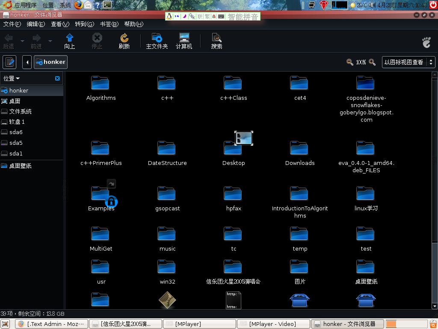Launch Firefox from the top panel
Image resolution: width=438 pixels, height=329 pixels.
(79, 5)
